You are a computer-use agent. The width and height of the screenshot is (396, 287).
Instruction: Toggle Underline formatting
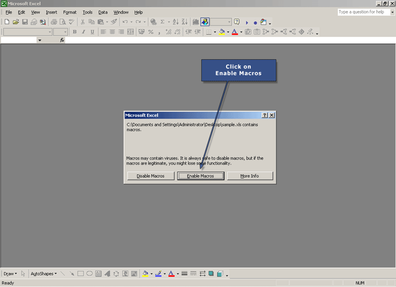[x=92, y=32]
